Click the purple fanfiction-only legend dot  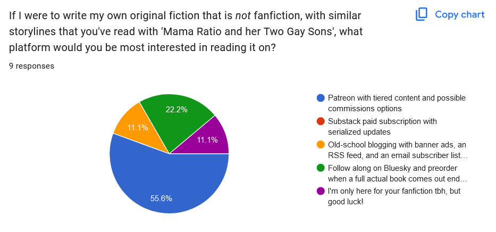[321, 192]
